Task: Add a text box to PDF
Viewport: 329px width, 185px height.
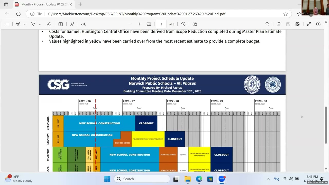Action: 61,24
